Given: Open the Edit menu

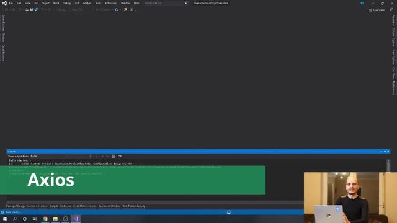Looking at the screenshot, I should click(x=19, y=3).
